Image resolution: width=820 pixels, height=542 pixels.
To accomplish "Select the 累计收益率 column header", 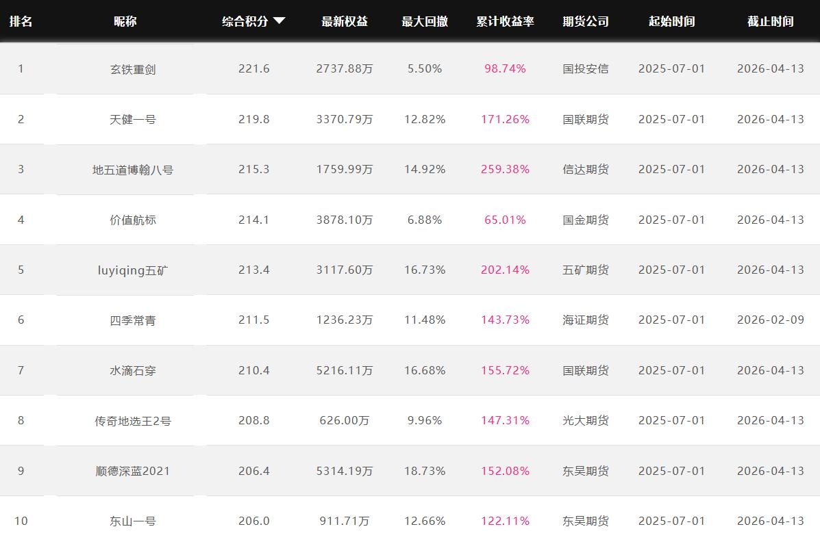I will 505,21.
